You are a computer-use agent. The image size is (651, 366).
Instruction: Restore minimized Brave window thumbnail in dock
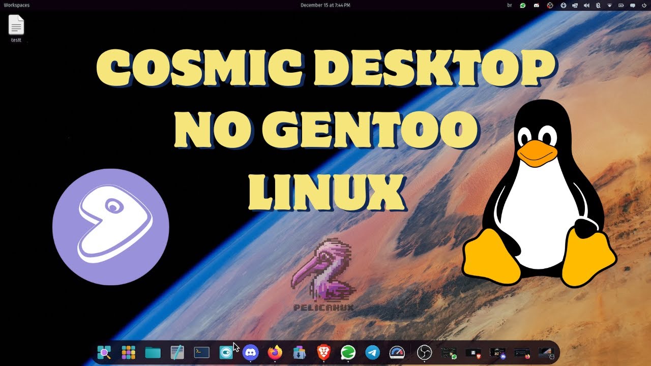[x=473, y=352]
